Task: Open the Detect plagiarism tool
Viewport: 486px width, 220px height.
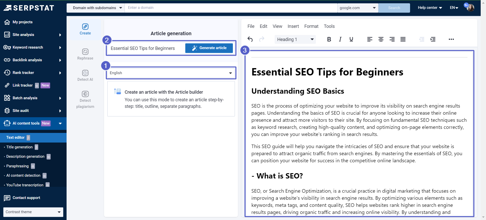Action: click(85, 99)
